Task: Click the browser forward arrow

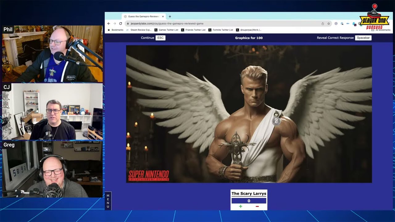Action: [114, 23]
